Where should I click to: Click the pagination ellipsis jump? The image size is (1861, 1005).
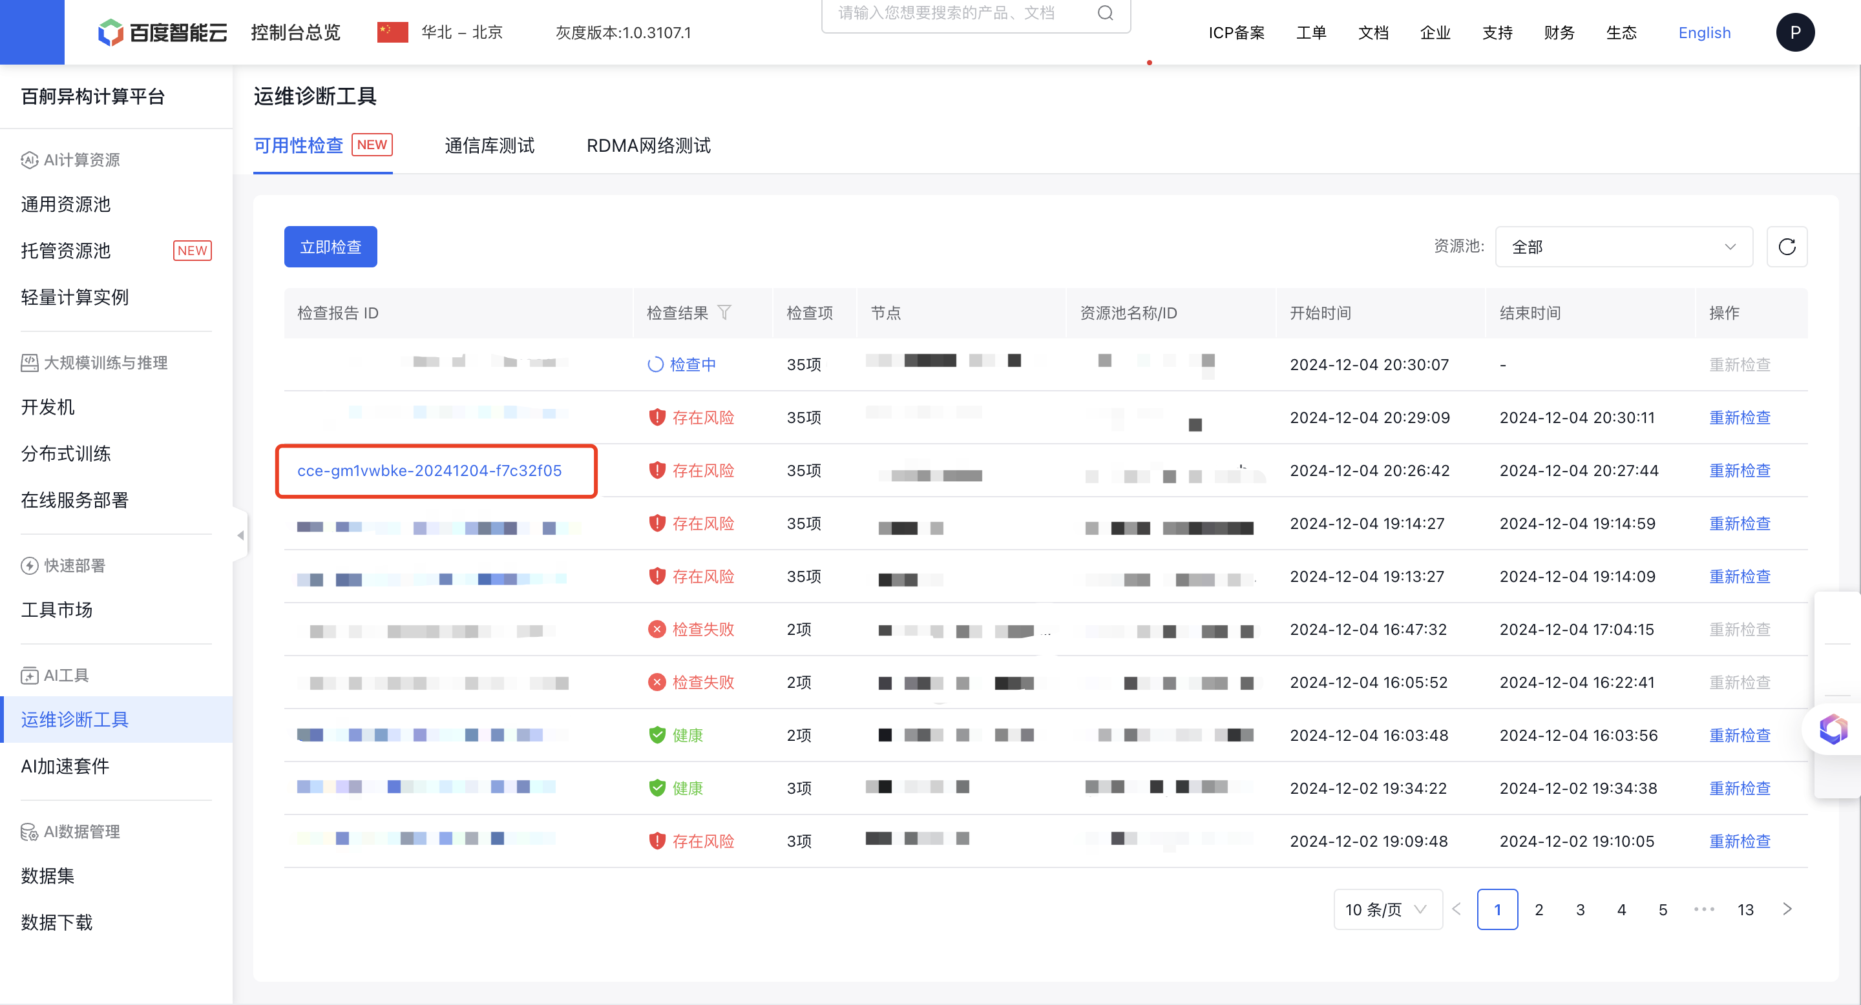1703,909
